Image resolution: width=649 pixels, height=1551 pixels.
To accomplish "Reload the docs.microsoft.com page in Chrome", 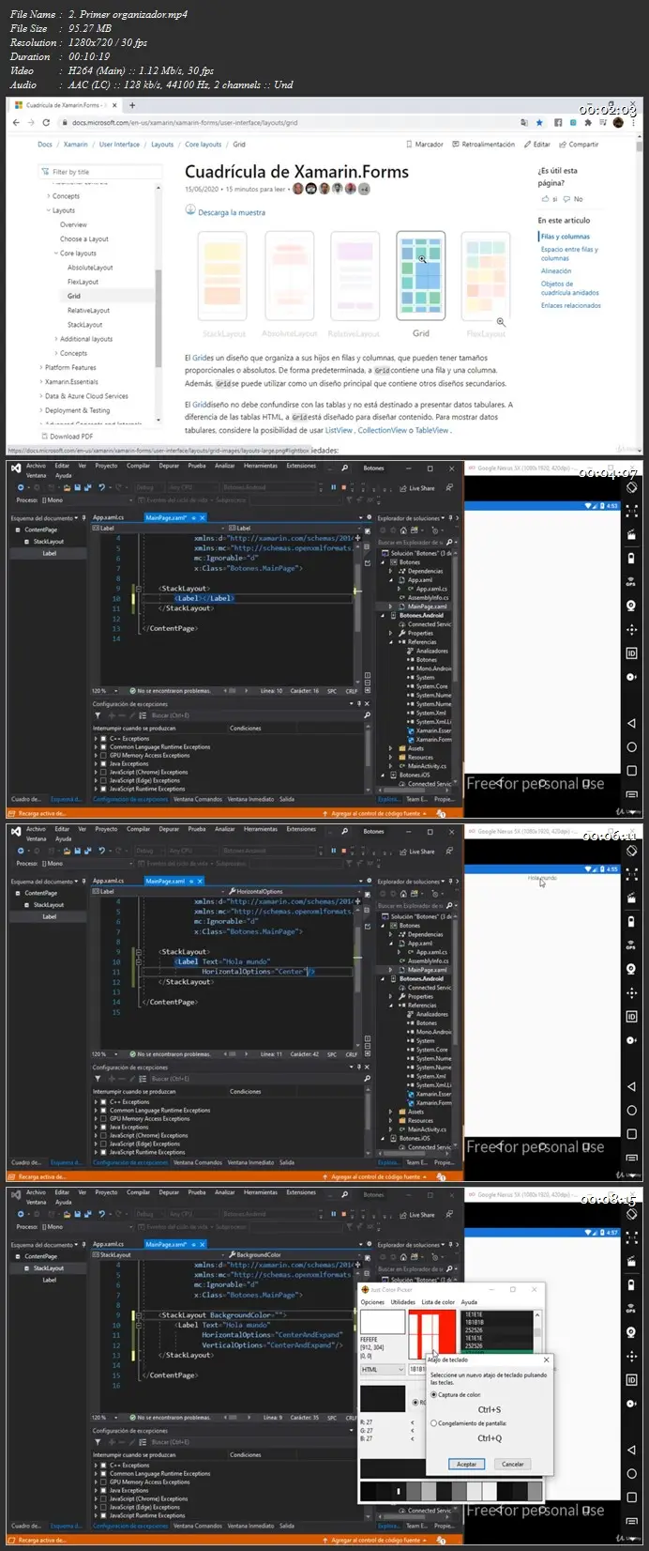I will (48, 123).
